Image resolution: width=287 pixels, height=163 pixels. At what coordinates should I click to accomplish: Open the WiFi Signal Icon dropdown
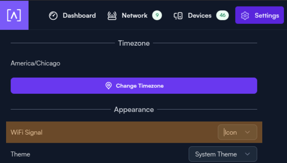click(x=238, y=132)
